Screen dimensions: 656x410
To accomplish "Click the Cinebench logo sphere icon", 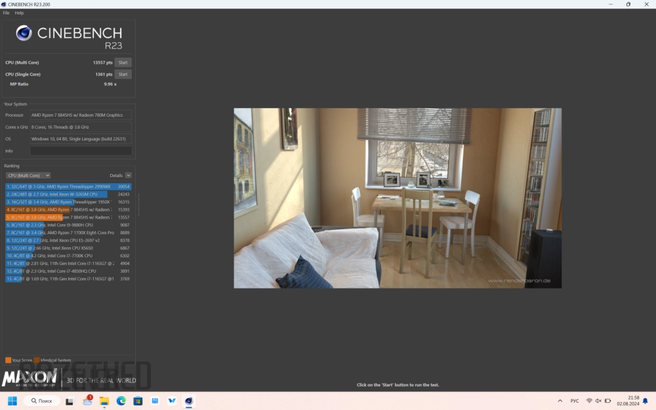I will pyautogui.click(x=24, y=33).
